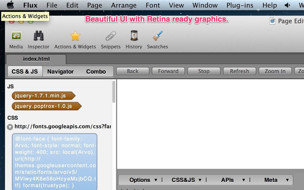Click the Back button
This screenshot has width=304, height=190.
pyautogui.click(x=133, y=71)
